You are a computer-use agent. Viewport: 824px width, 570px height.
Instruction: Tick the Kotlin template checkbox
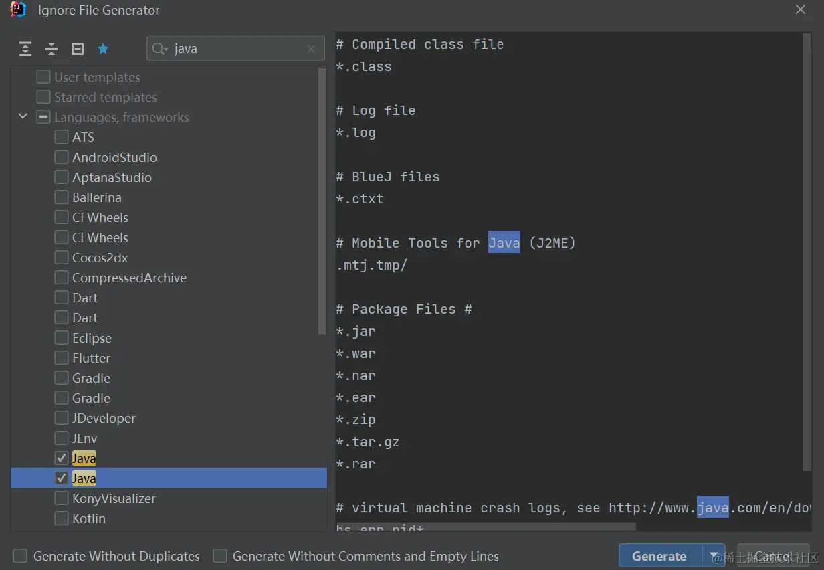click(x=62, y=518)
